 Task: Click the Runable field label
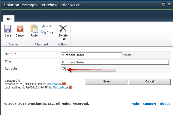pos(11,69)
